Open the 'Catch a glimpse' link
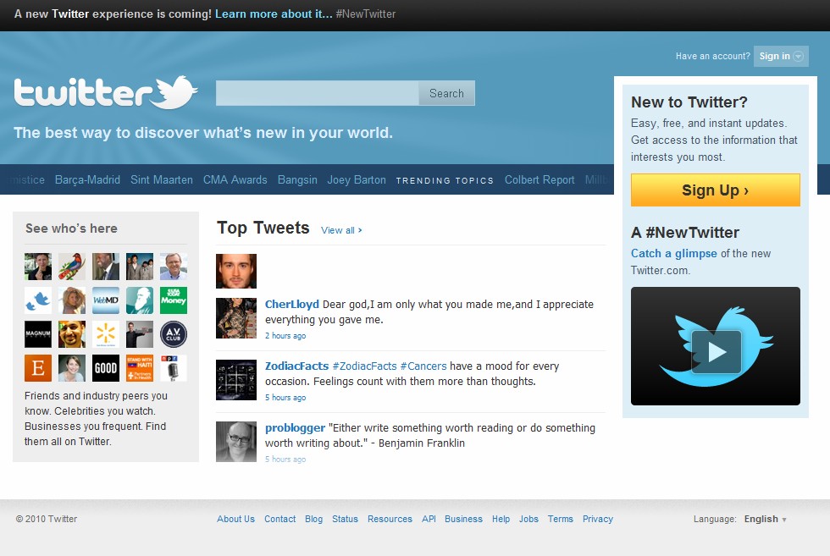 [674, 253]
